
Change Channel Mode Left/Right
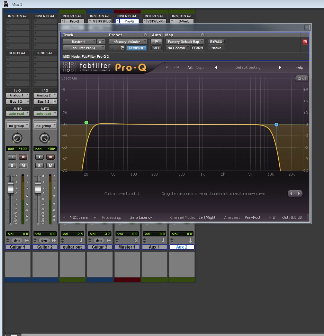(207, 217)
